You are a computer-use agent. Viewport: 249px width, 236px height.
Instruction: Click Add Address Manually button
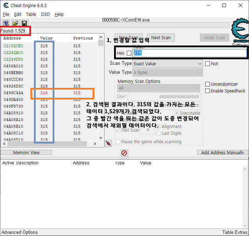coord(223,152)
